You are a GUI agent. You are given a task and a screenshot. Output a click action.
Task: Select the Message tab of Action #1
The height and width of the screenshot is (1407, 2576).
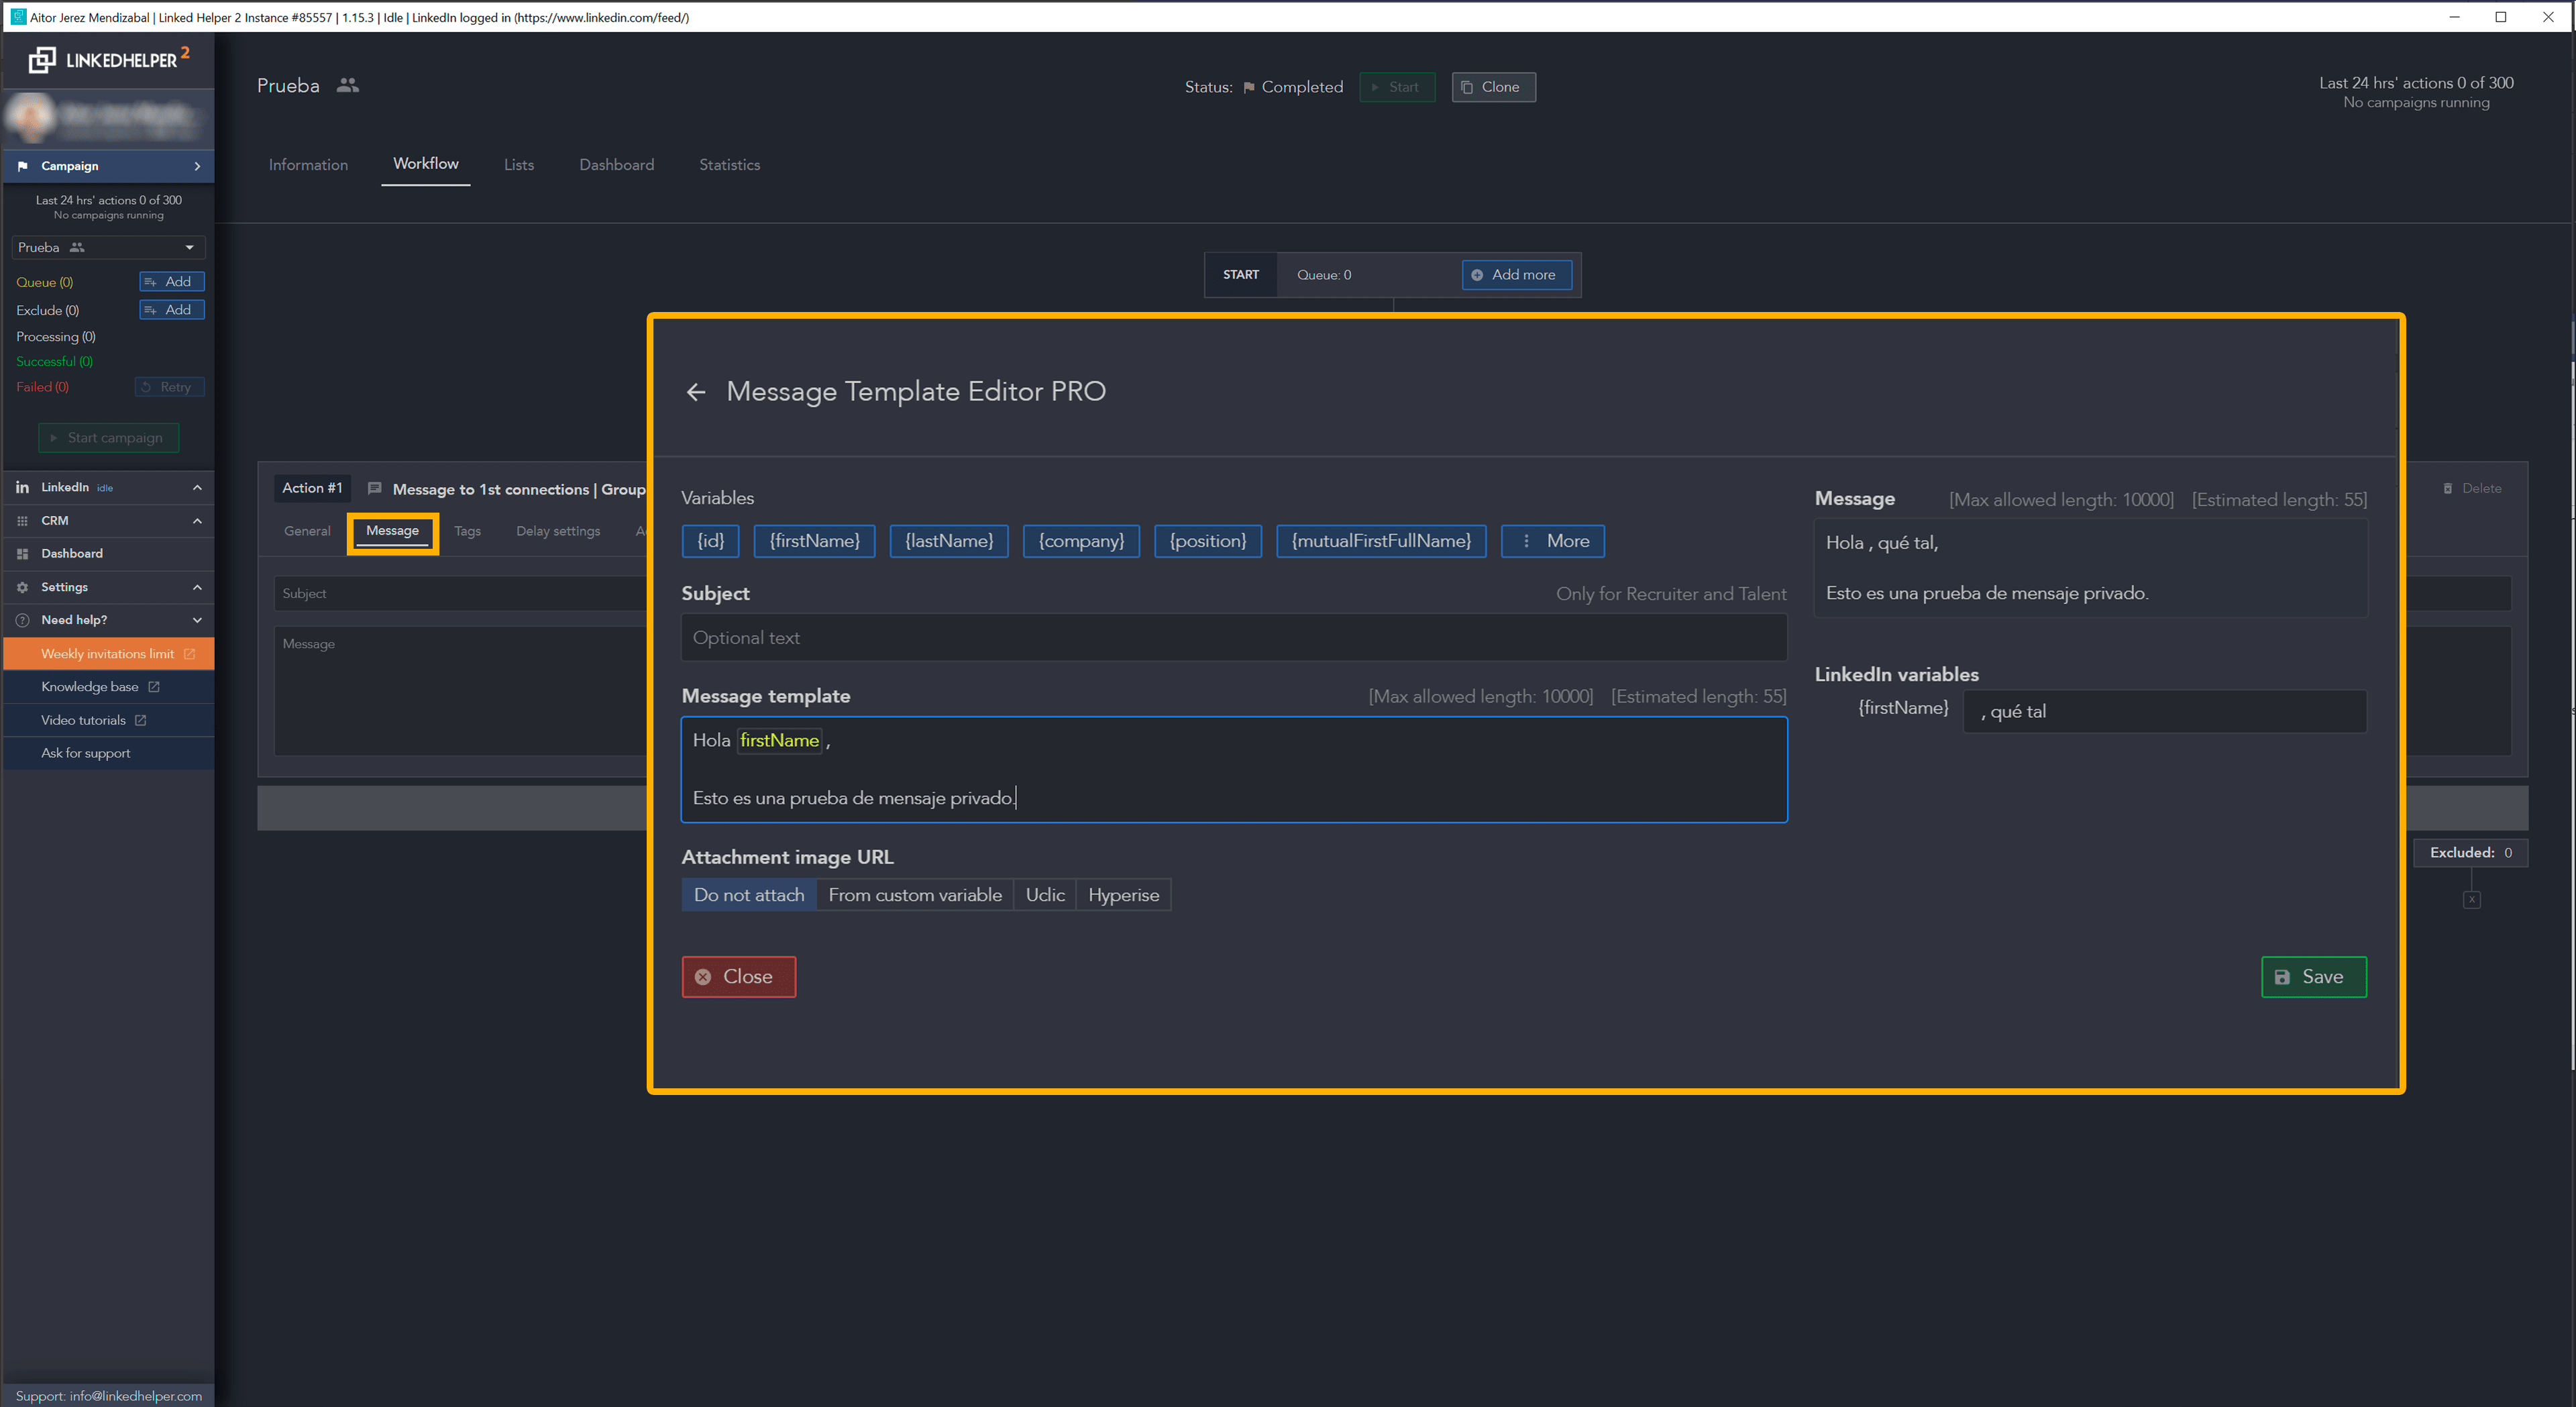click(x=392, y=531)
